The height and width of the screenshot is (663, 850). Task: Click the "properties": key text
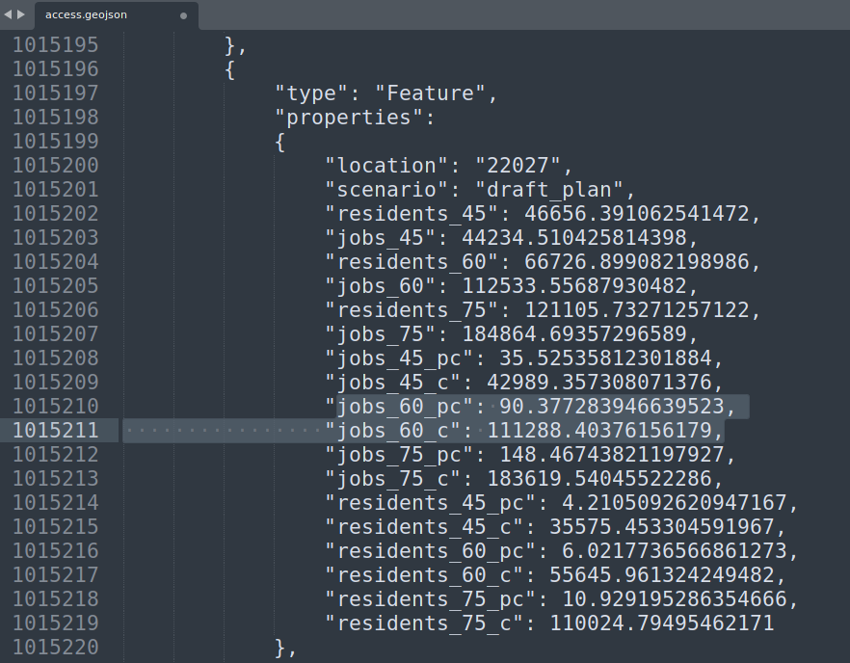(x=355, y=118)
